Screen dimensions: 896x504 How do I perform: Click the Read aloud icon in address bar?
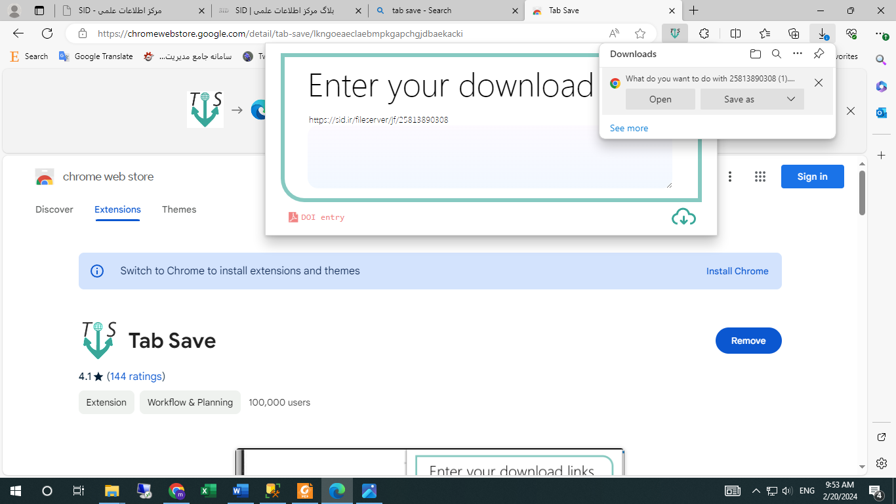point(614,33)
